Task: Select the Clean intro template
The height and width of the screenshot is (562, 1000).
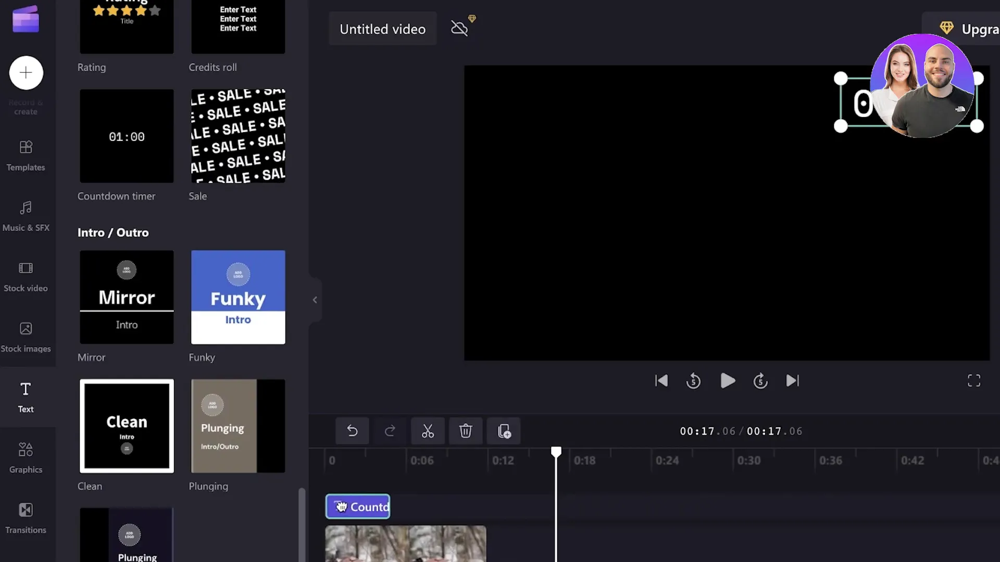Action: coord(127,426)
